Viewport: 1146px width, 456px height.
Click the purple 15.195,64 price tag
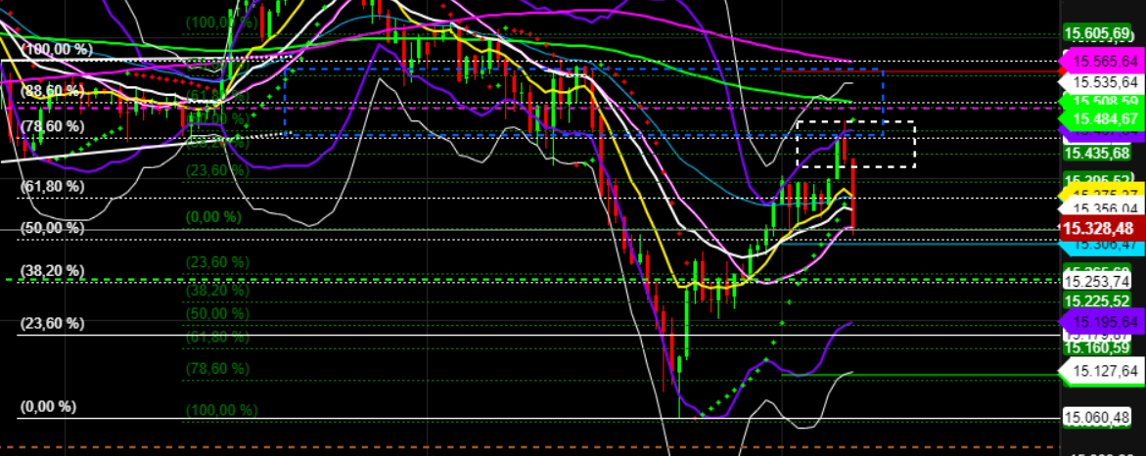(1103, 322)
